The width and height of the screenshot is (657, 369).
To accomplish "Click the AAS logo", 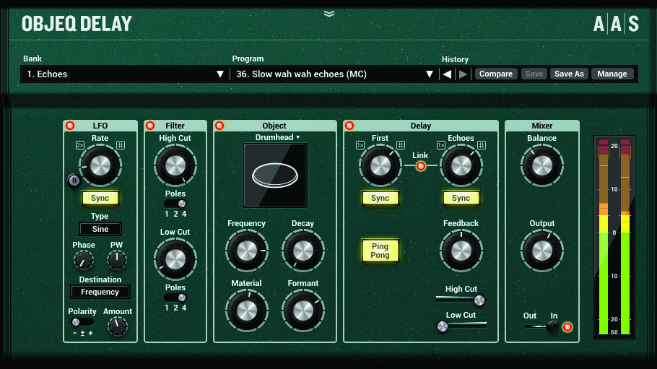I will click(x=616, y=24).
